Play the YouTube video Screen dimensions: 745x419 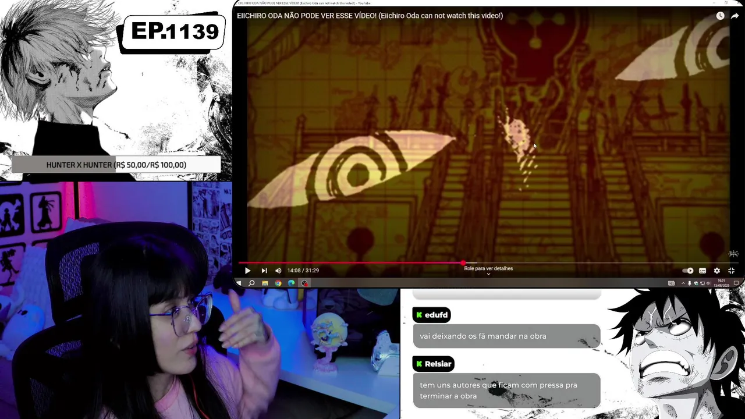point(247,271)
